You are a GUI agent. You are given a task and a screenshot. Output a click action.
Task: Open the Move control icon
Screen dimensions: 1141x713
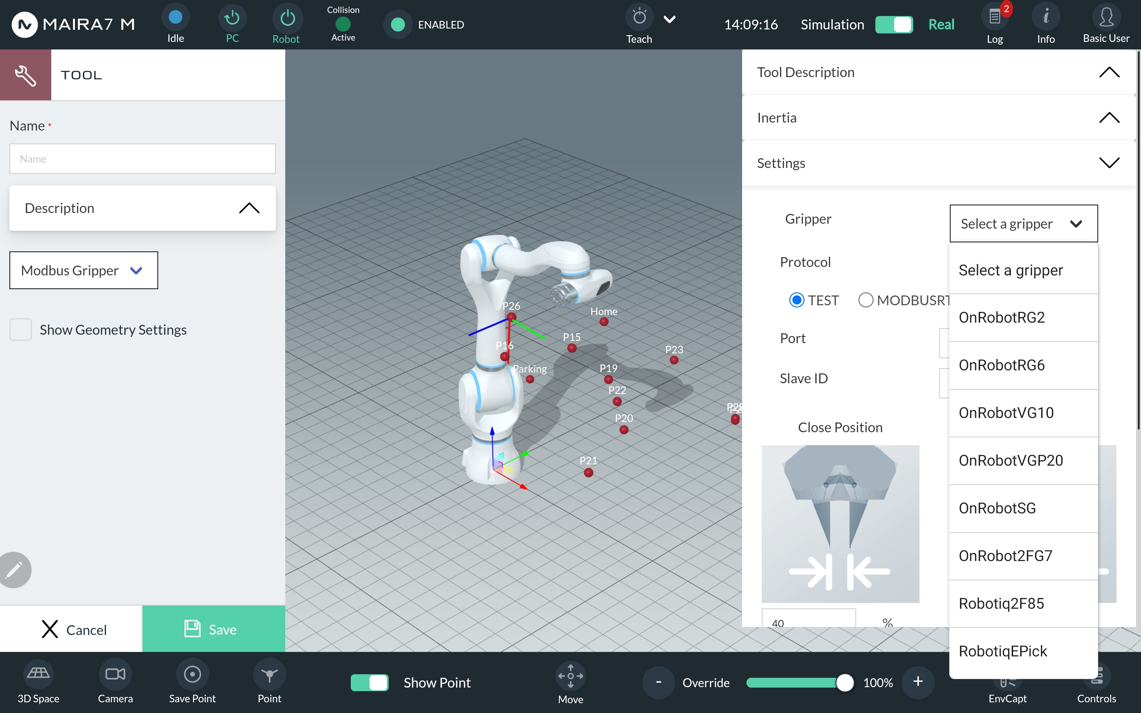coord(570,676)
